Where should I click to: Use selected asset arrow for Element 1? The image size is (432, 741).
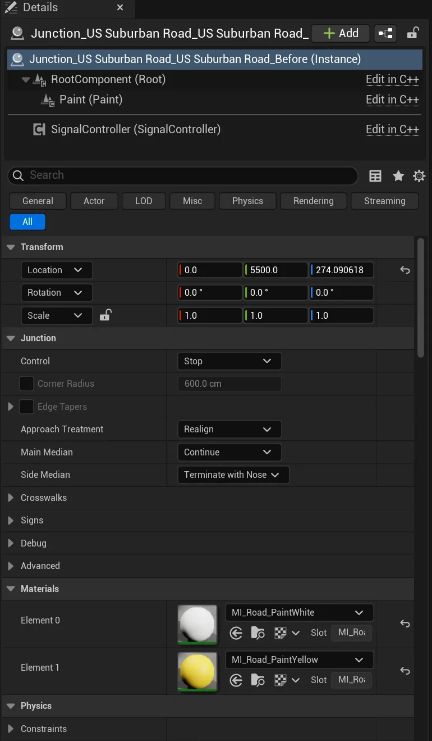click(x=236, y=680)
